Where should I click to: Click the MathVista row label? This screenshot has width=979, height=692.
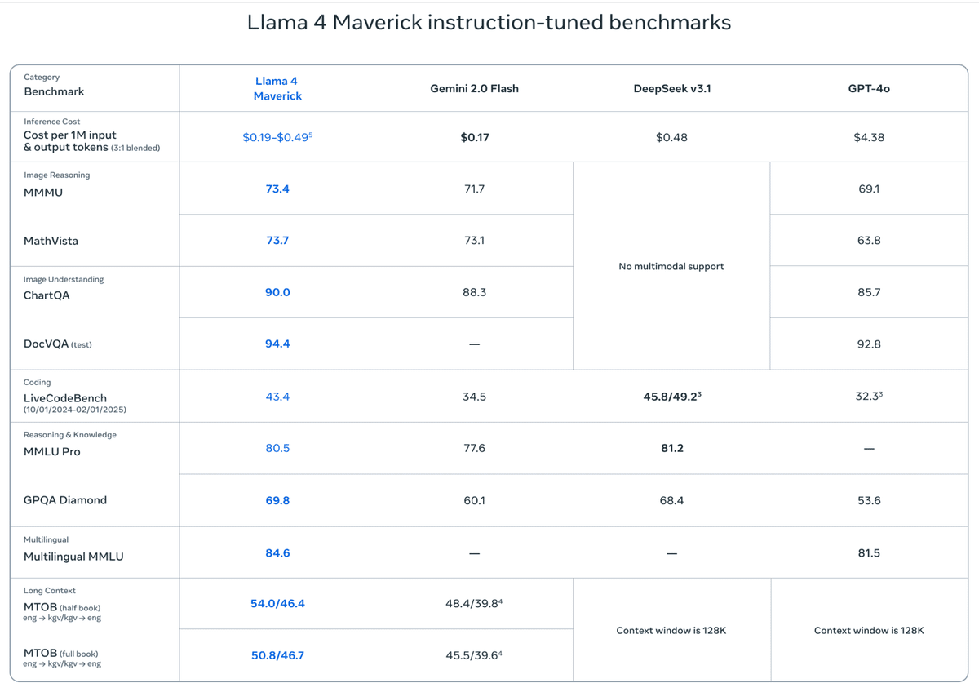click(x=49, y=240)
